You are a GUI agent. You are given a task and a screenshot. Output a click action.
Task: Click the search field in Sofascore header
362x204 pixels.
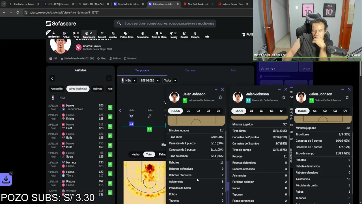pos(165,24)
